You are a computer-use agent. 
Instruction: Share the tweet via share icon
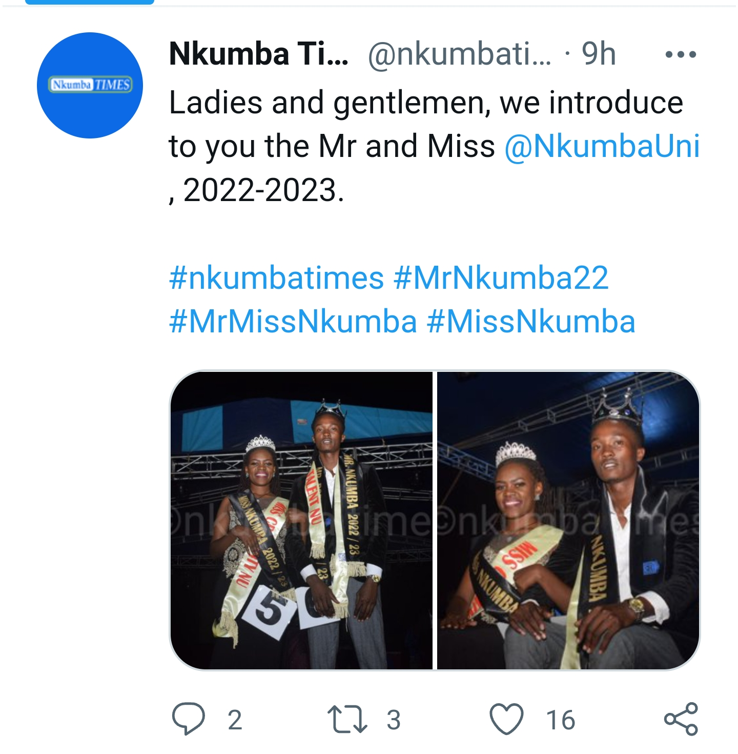(x=681, y=719)
